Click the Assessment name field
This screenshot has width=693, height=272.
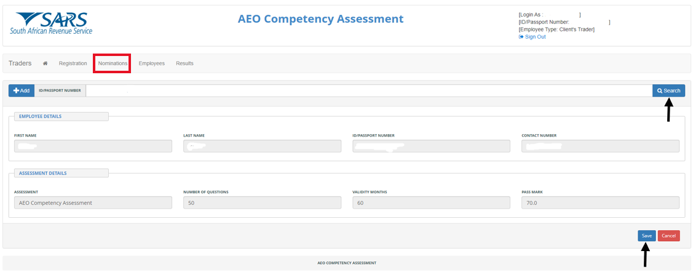93,202
